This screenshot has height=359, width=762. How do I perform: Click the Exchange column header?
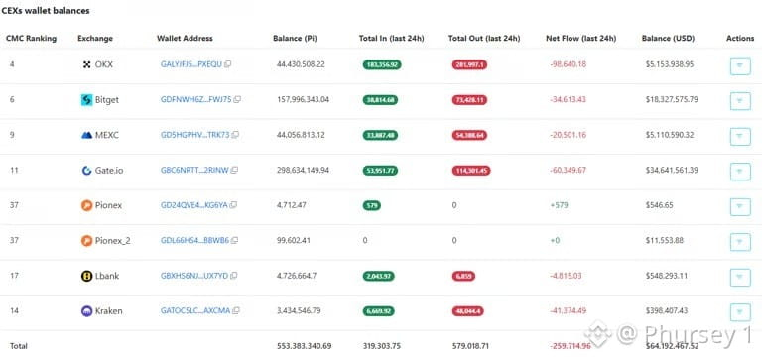[95, 38]
